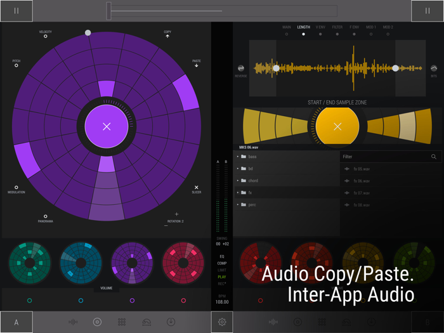Screen dimensions: 444x333
Task: Click the teal volume knob circle
Action: click(x=29, y=301)
